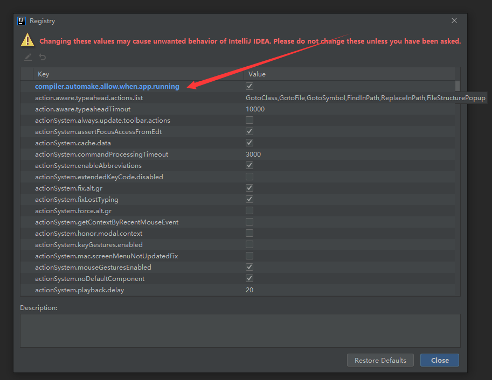Select actionSystem.noDefaultComponent key name
Screen dimensions: 492x380
click(x=90, y=279)
